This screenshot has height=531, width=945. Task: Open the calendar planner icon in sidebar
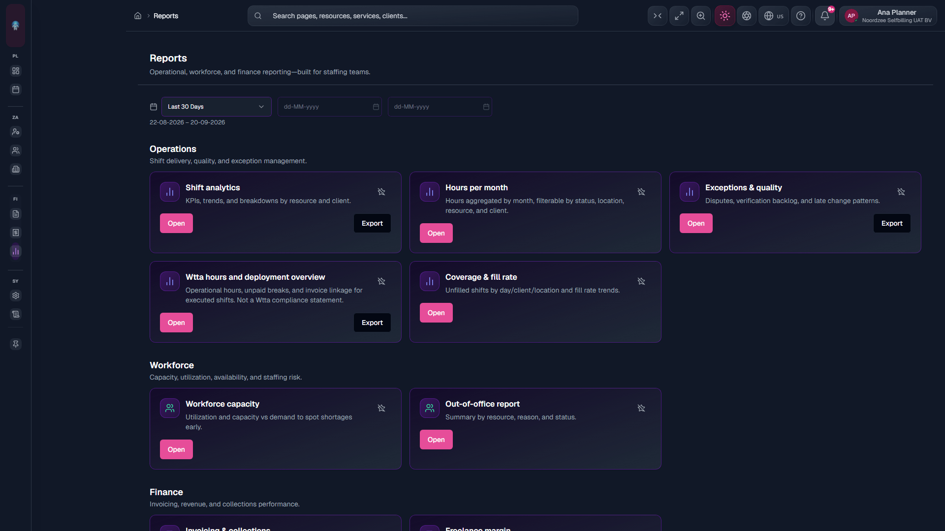point(16,89)
